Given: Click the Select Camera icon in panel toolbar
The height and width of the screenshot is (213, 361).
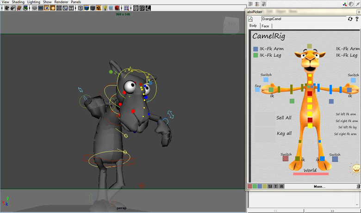Looking at the screenshot, I should click(x=7, y=8).
